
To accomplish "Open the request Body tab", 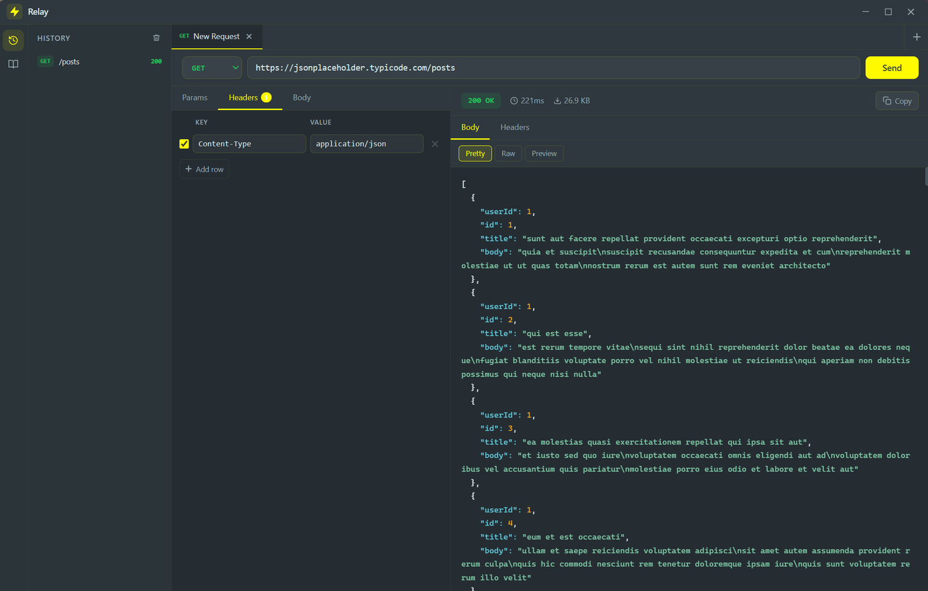I will pos(301,97).
